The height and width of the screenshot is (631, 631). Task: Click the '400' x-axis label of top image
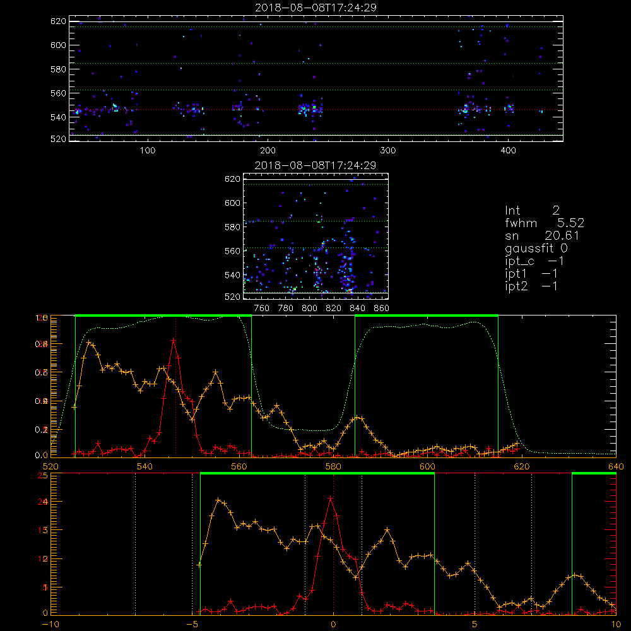(508, 151)
